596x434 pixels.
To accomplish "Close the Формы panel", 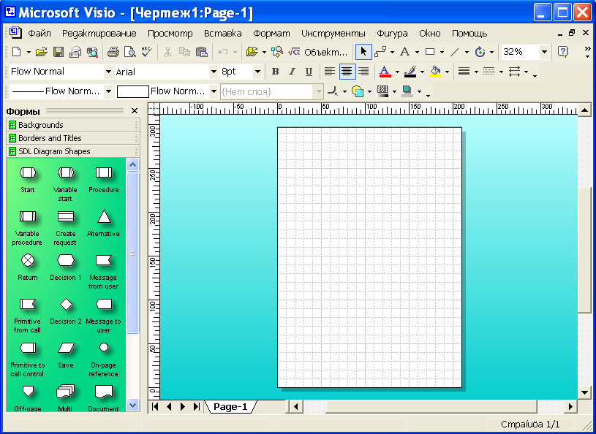I will 135,110.
